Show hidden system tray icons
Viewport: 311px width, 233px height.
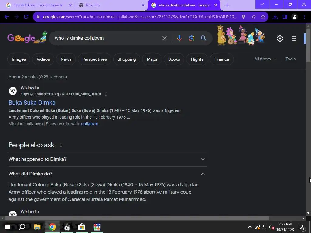pyautogui.click(x=250, y=227)
